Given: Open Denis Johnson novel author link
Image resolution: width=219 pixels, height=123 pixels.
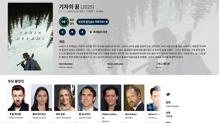Looking at the screenshot, I should point(115,64).
